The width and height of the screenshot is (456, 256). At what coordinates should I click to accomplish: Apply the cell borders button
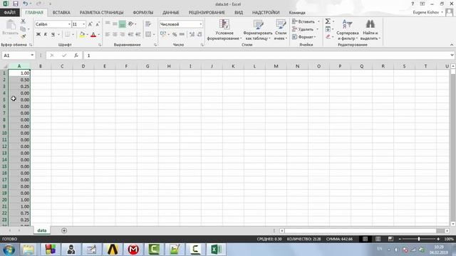67,35
